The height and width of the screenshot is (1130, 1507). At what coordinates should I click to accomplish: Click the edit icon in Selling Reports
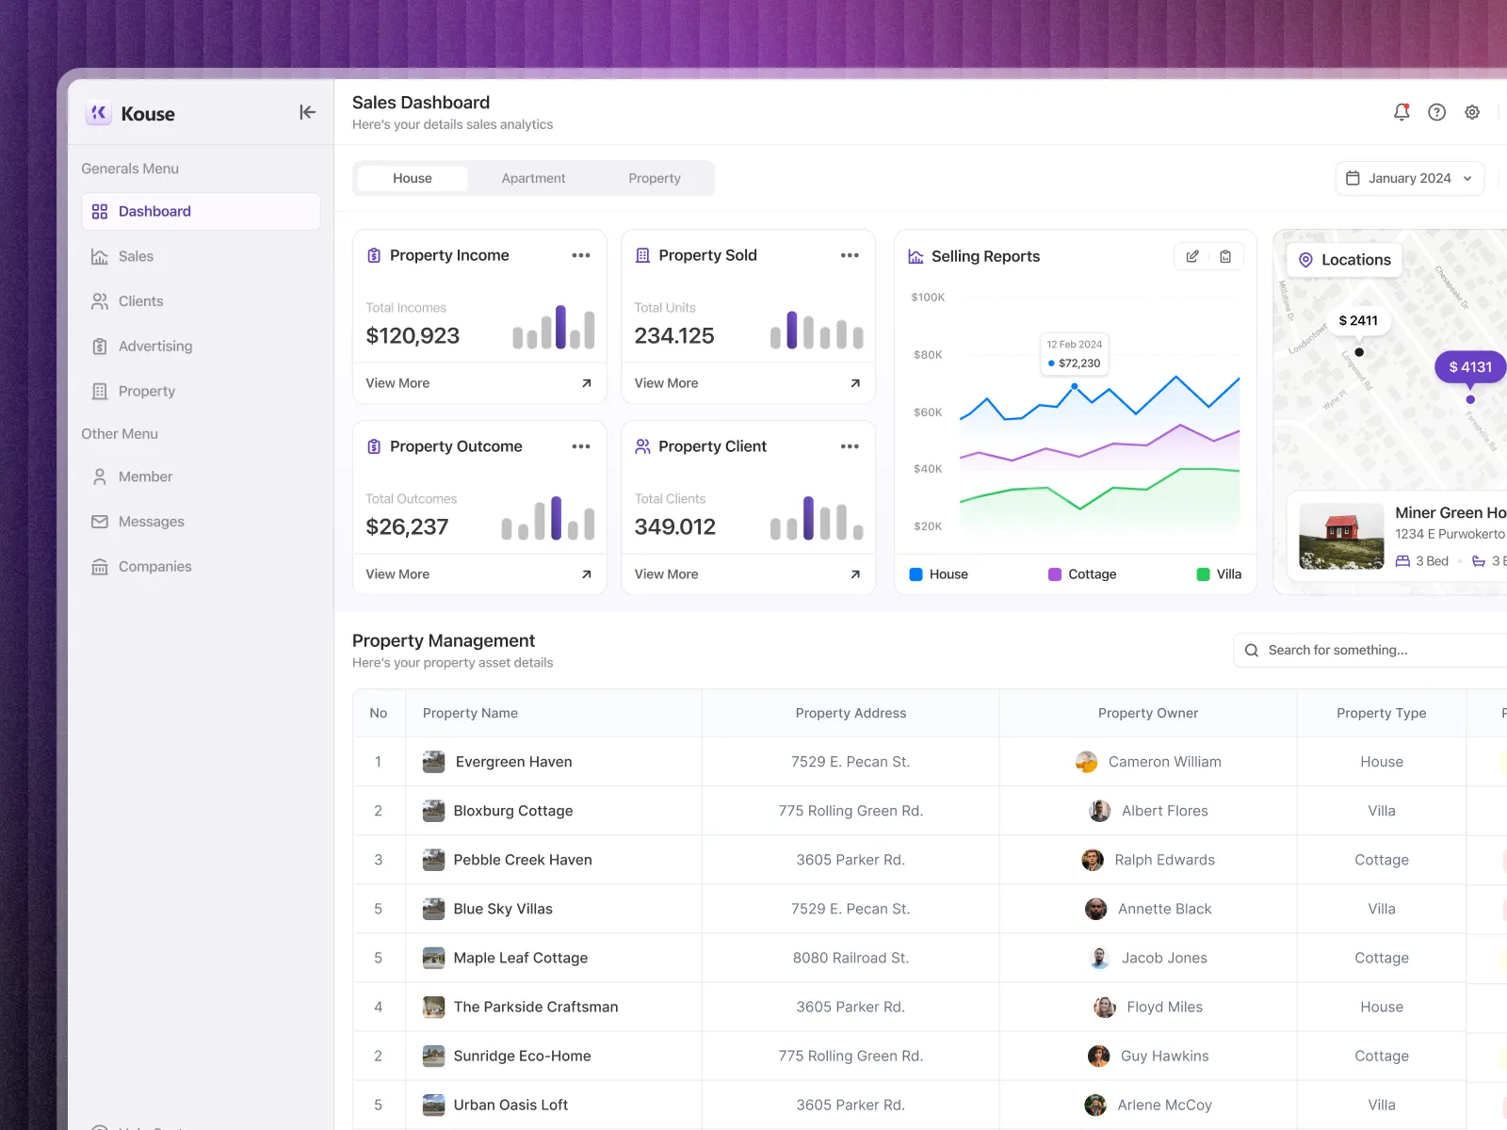1192,256
